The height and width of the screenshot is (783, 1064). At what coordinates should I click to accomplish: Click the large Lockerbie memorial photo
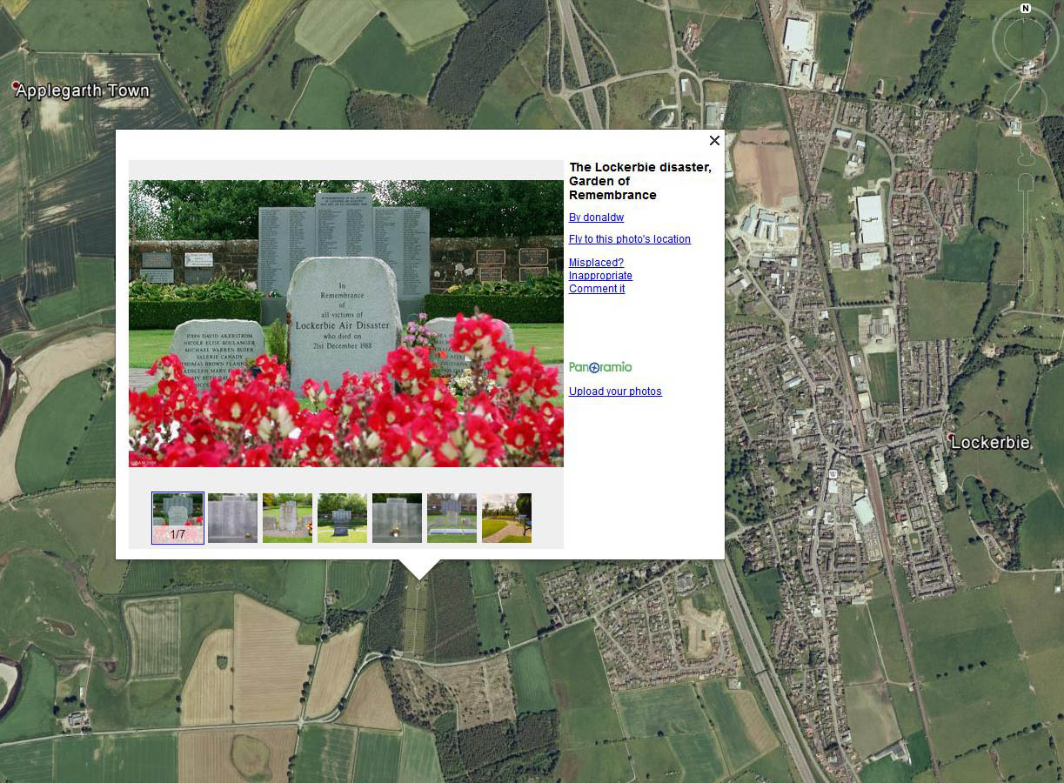346,324
